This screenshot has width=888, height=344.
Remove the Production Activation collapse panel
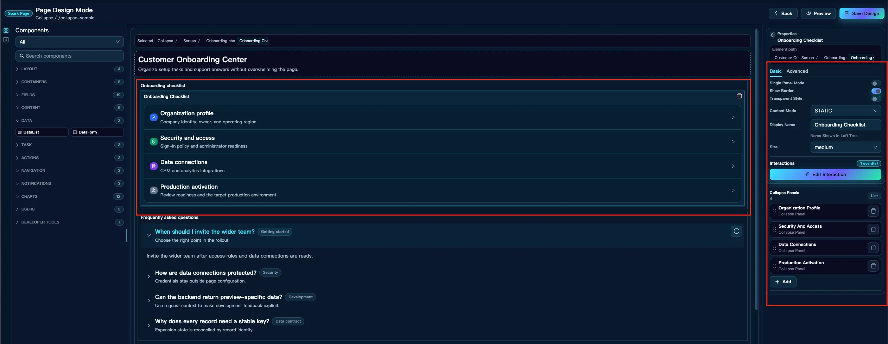(873, 266)
